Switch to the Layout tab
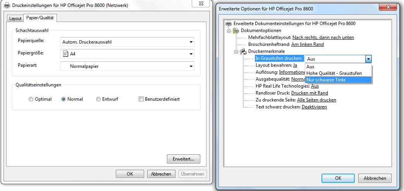The height and width of the screenshot is (191, 404). (x=15, y=19)
